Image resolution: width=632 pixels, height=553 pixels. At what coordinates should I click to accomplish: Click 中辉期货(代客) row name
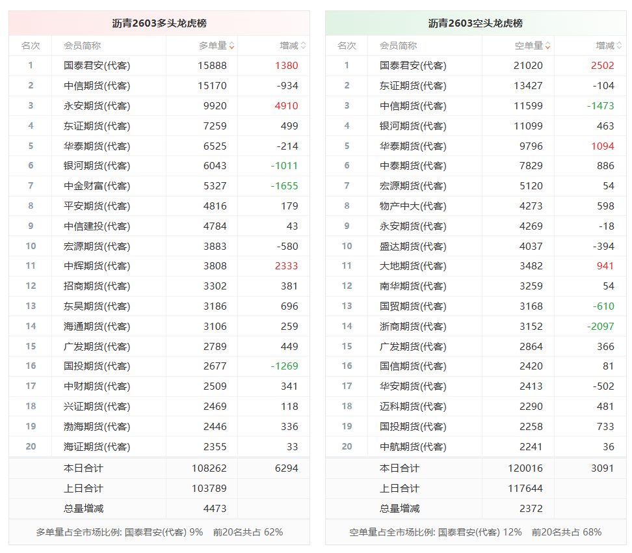(97, 266)
